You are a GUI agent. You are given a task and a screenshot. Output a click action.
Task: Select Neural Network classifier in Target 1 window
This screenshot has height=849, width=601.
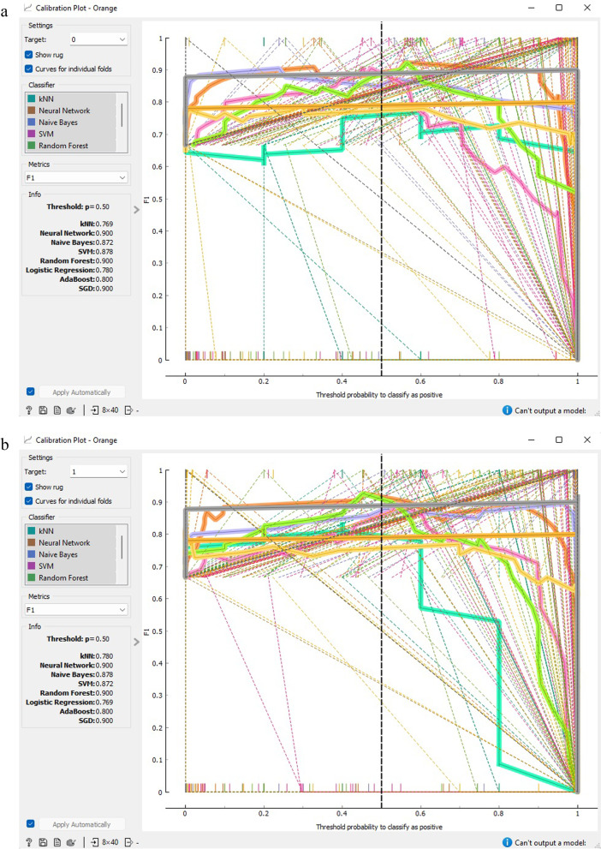[x=70, y=542]
